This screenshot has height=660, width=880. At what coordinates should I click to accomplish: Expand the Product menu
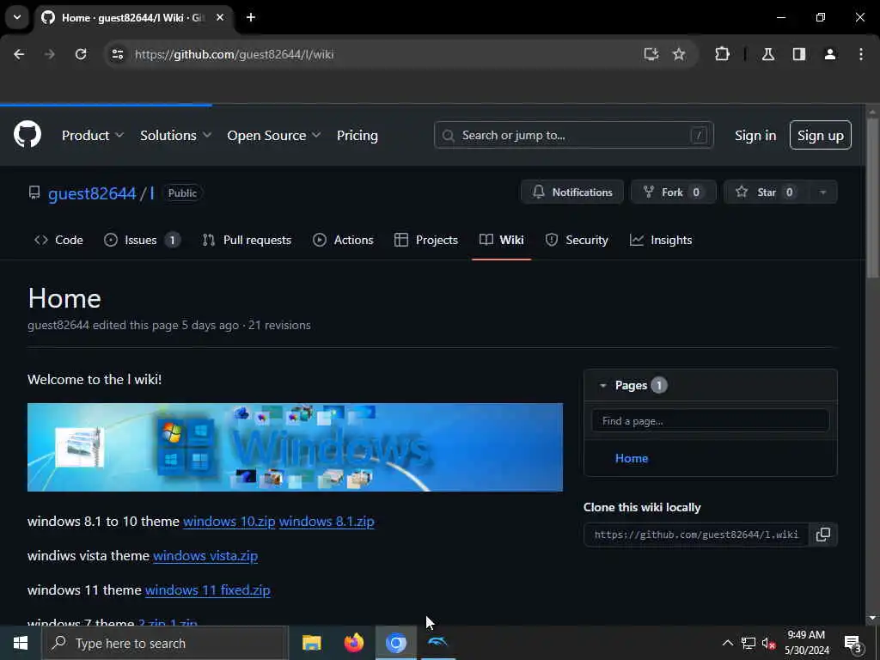coord(93,135)
